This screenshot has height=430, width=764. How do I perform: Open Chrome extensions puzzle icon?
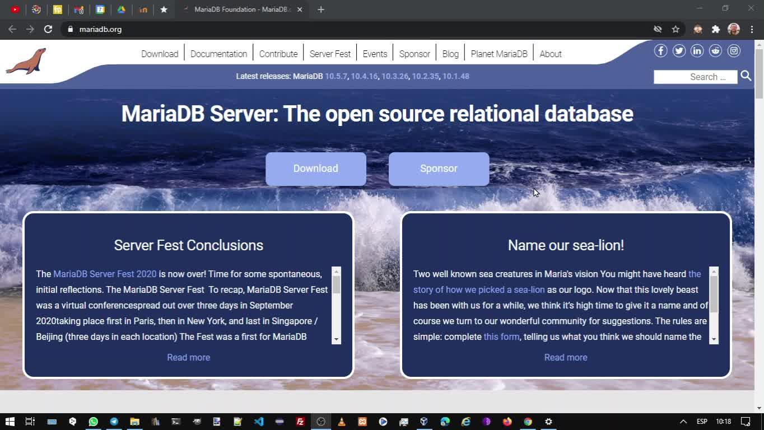(x=715, y=29)
